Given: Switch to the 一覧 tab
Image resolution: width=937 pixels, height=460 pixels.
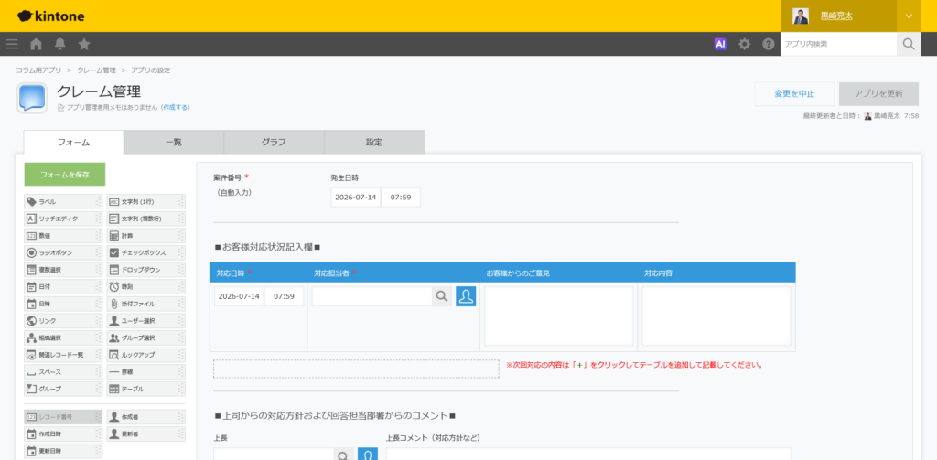Looking at the screenshot, I should pos(174,142).
